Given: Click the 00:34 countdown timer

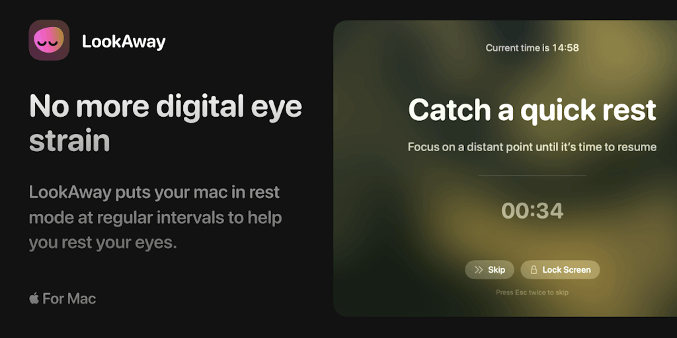Looking at the screenshot, I should click(532, 211).
